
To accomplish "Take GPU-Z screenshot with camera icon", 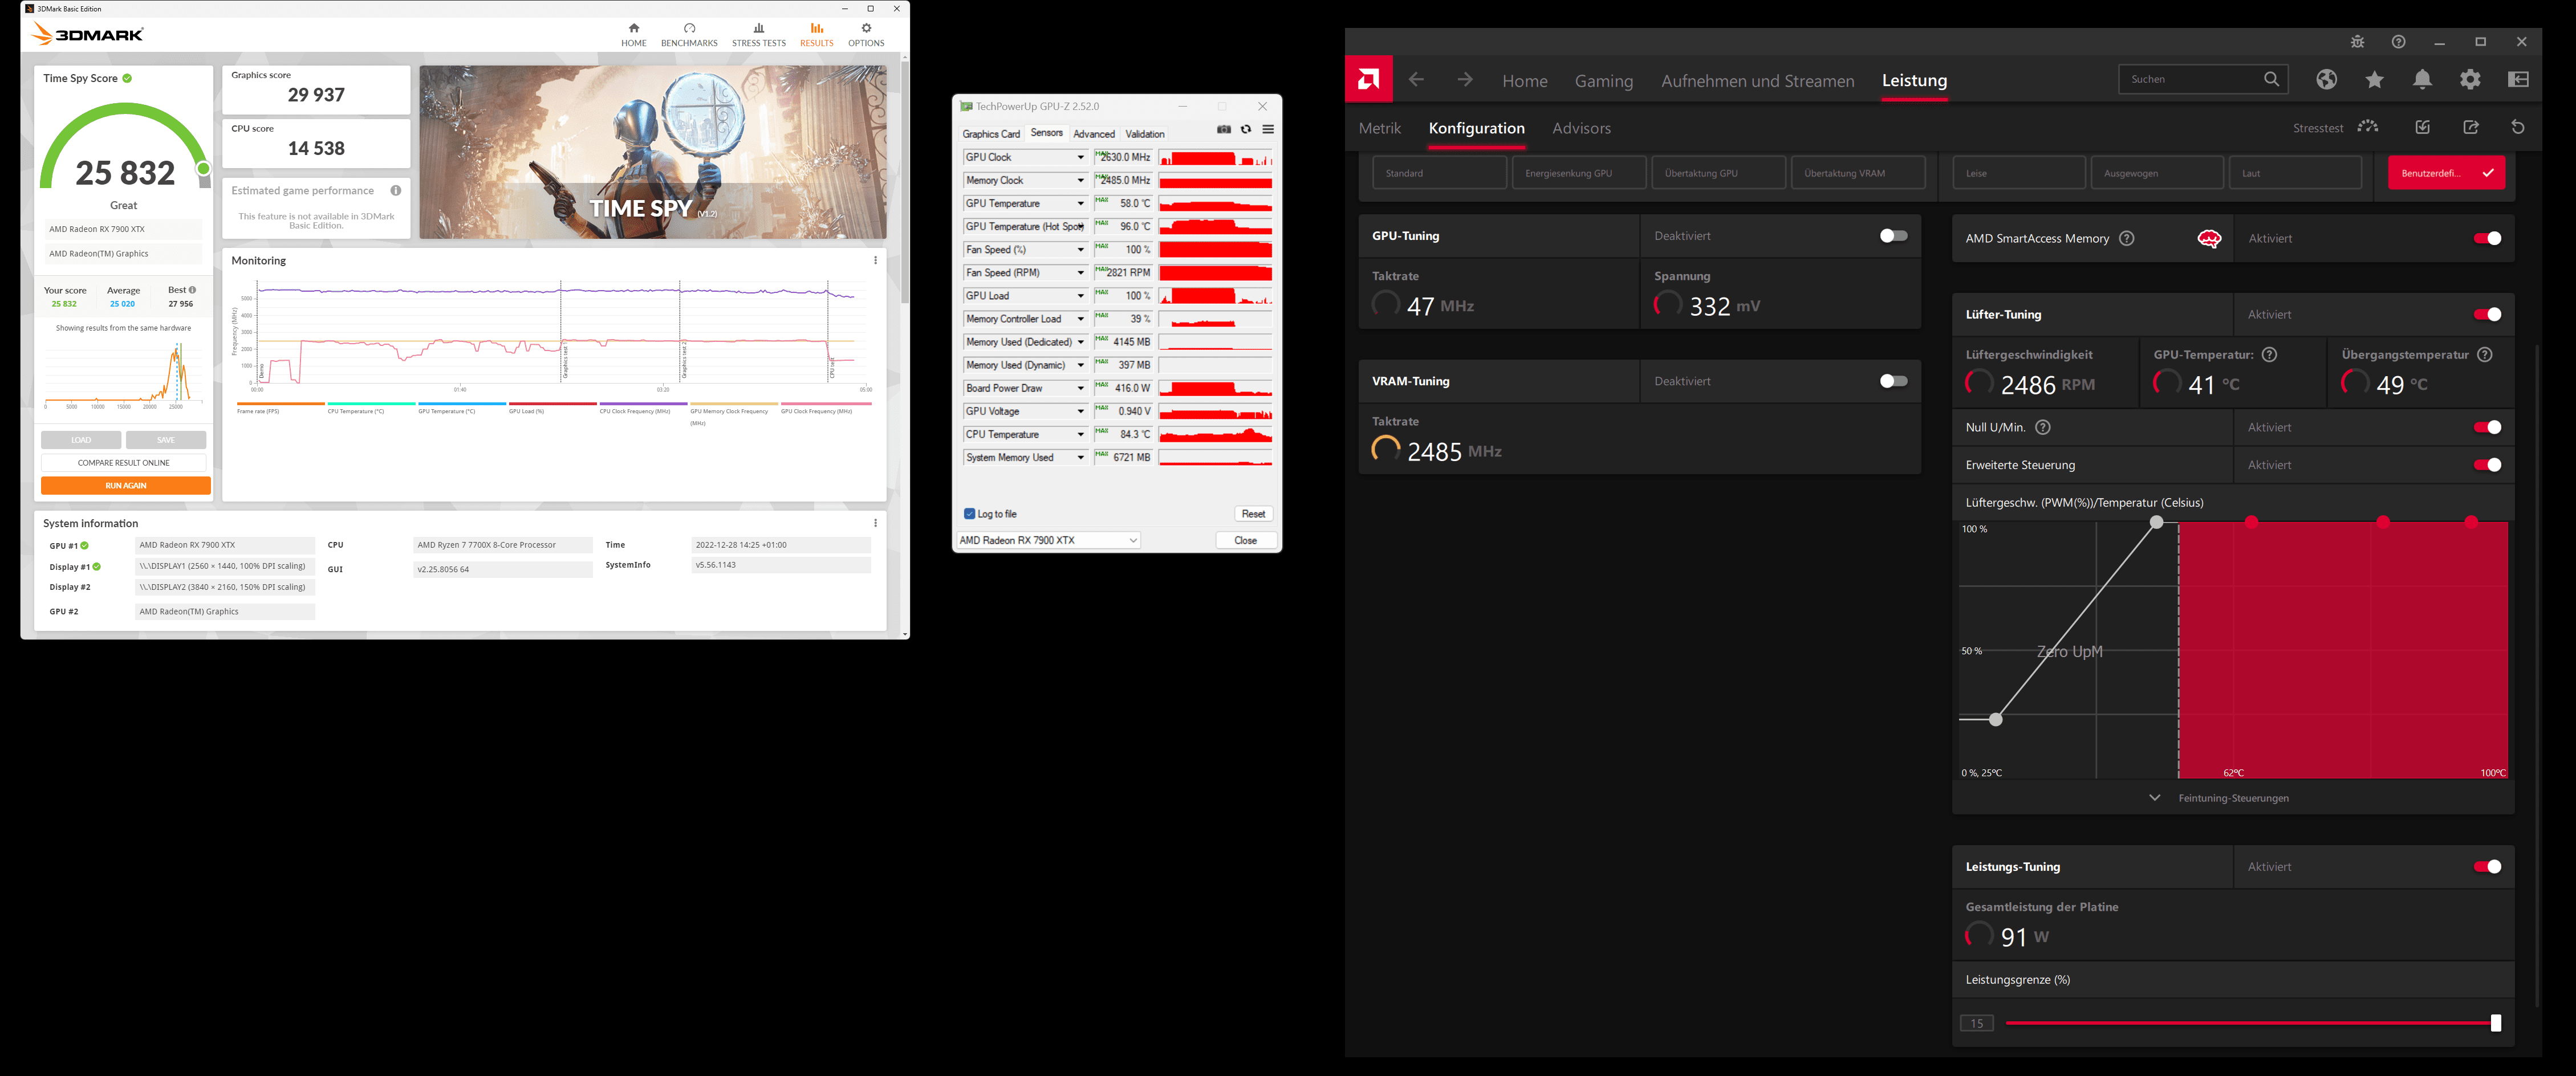I will [1223, 130].
